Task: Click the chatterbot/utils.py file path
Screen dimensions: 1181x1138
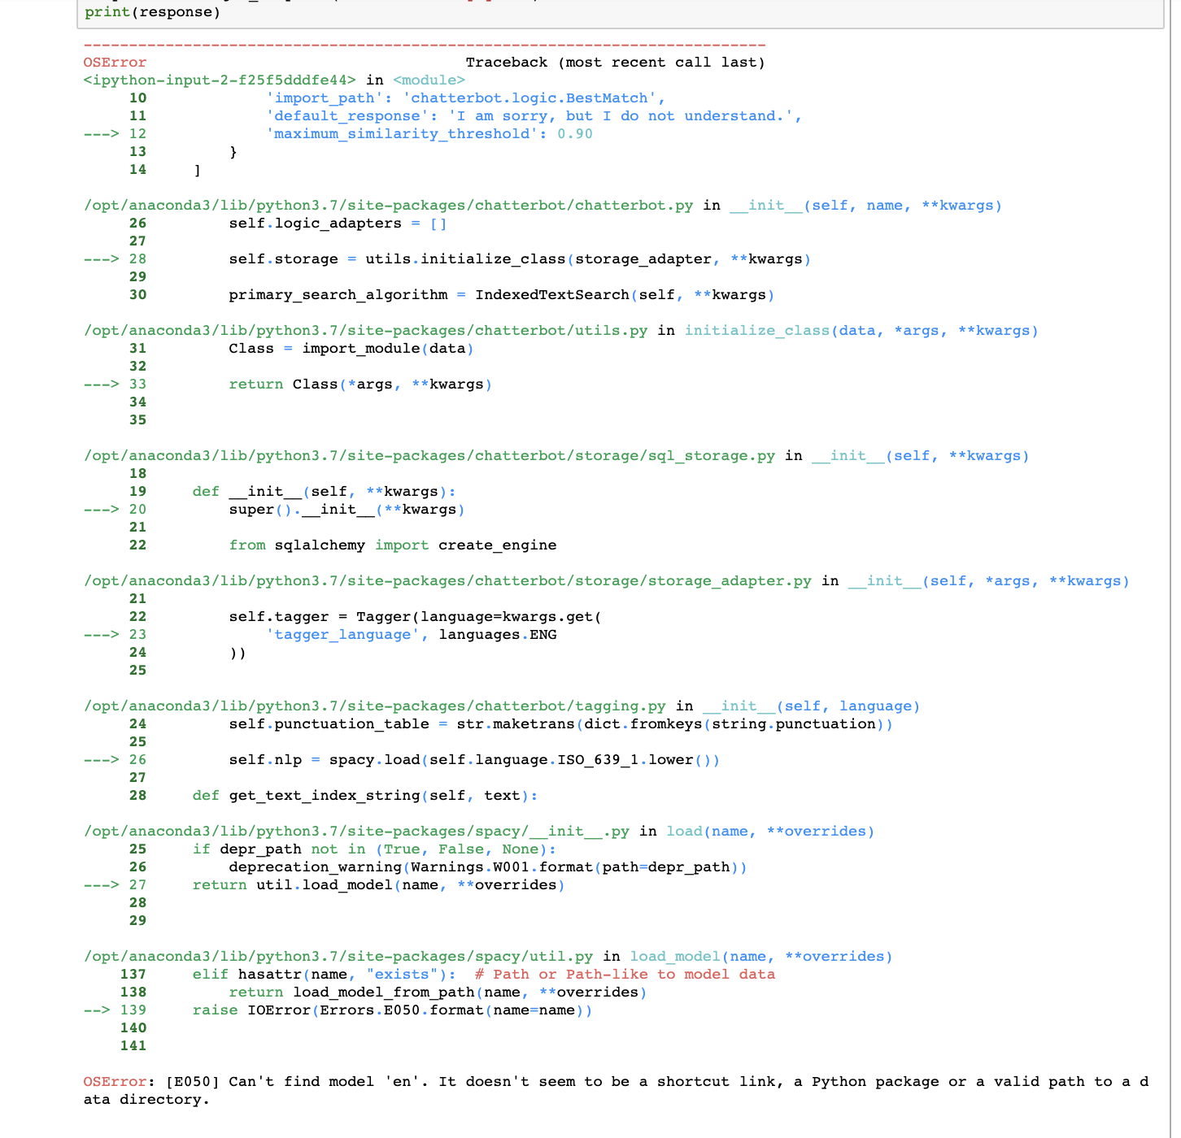Action: point(366,331)
